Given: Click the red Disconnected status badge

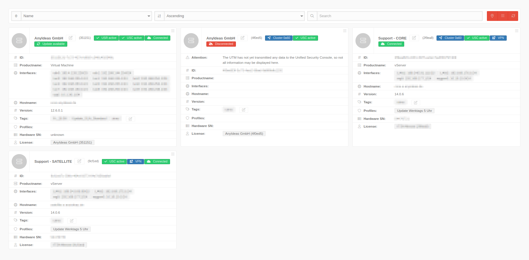Looking at the screenshot, I should pyautogui.click(x=221, y=44).
